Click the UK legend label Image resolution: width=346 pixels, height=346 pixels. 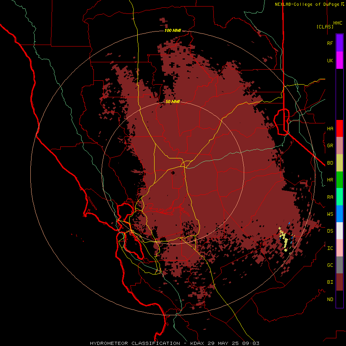[x=330, y=60]
